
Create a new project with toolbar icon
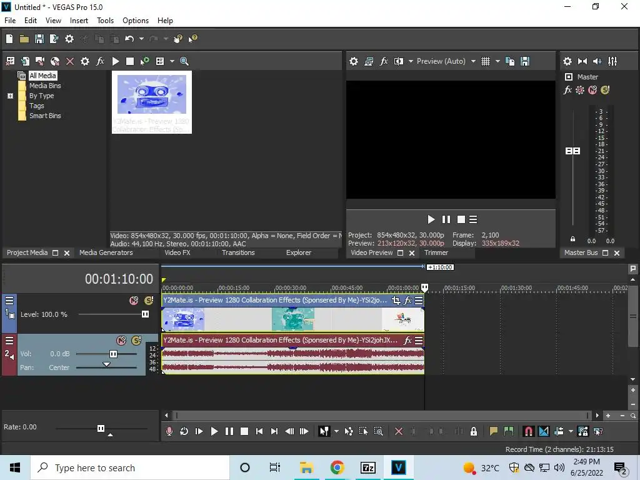[x=9, y=39]
